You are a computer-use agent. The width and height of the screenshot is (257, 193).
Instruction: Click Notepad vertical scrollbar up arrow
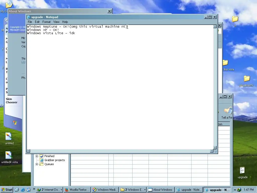(x=215, y=27)
